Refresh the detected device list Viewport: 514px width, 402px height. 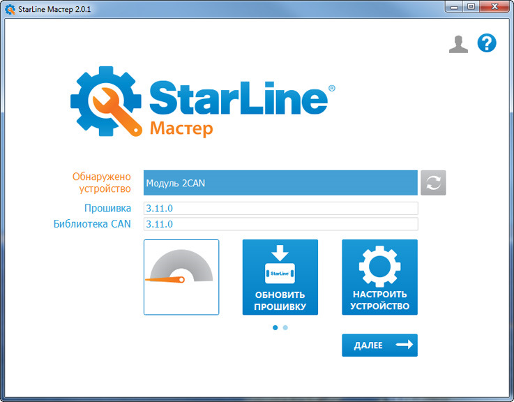[433, 183]
